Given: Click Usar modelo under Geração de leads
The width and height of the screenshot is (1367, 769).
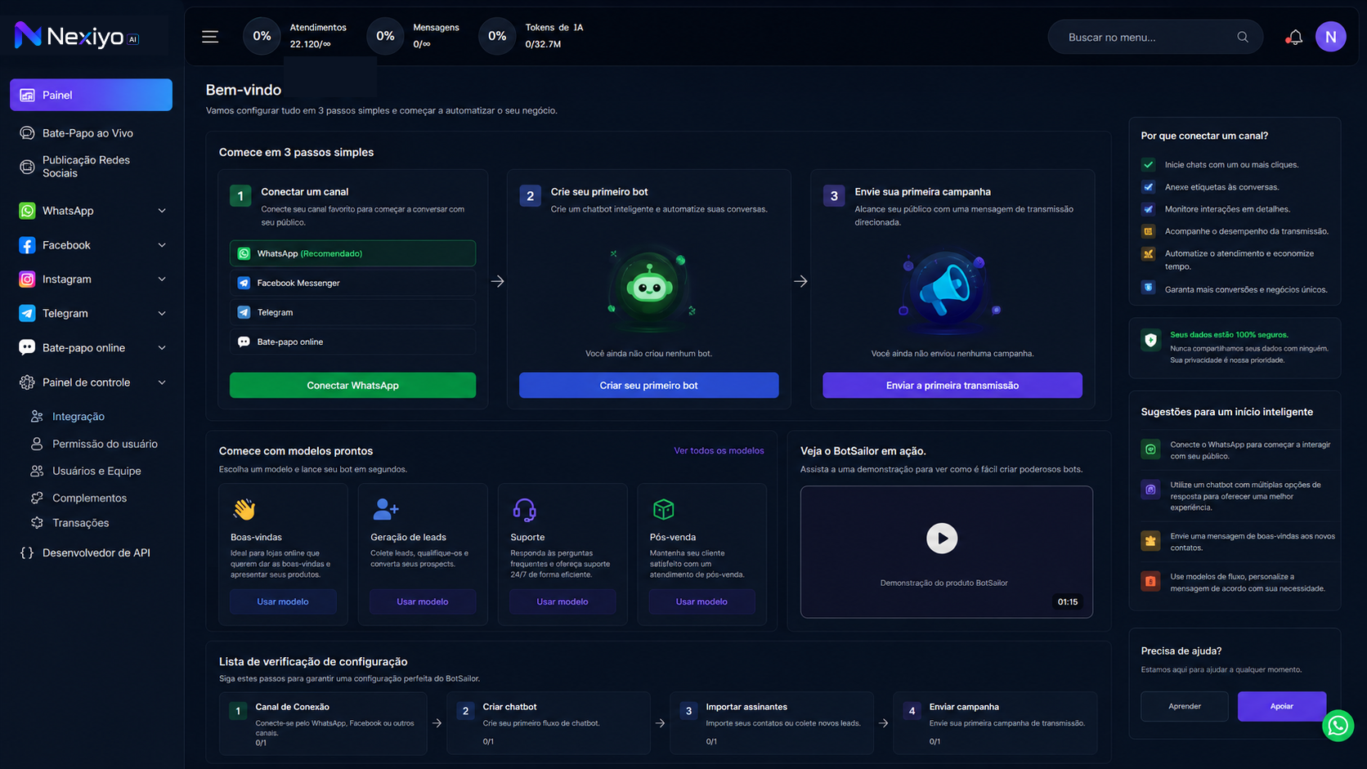Looking at the screenshot, I should (423, 601).
